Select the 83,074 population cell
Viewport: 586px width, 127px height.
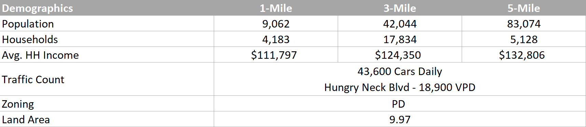point(524,23)
